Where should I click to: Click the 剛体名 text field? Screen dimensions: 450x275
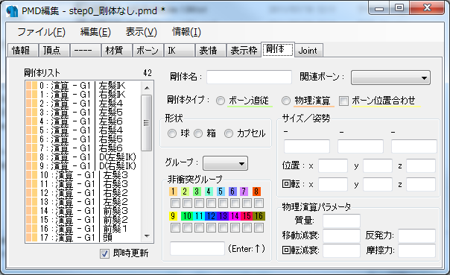pos(249,77)
